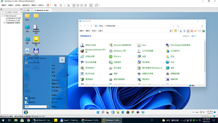Image resolution: width=218 pixels, height=123 pixels.
Task: Open 控制台(C) from classic start menu
Action: (x=55, y=80)
